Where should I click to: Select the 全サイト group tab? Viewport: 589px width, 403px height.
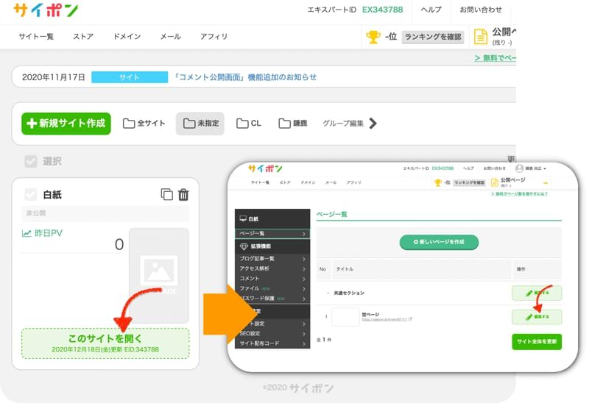pos(144,123)
